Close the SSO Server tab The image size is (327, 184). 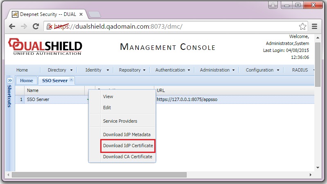(x=71, y=80)
